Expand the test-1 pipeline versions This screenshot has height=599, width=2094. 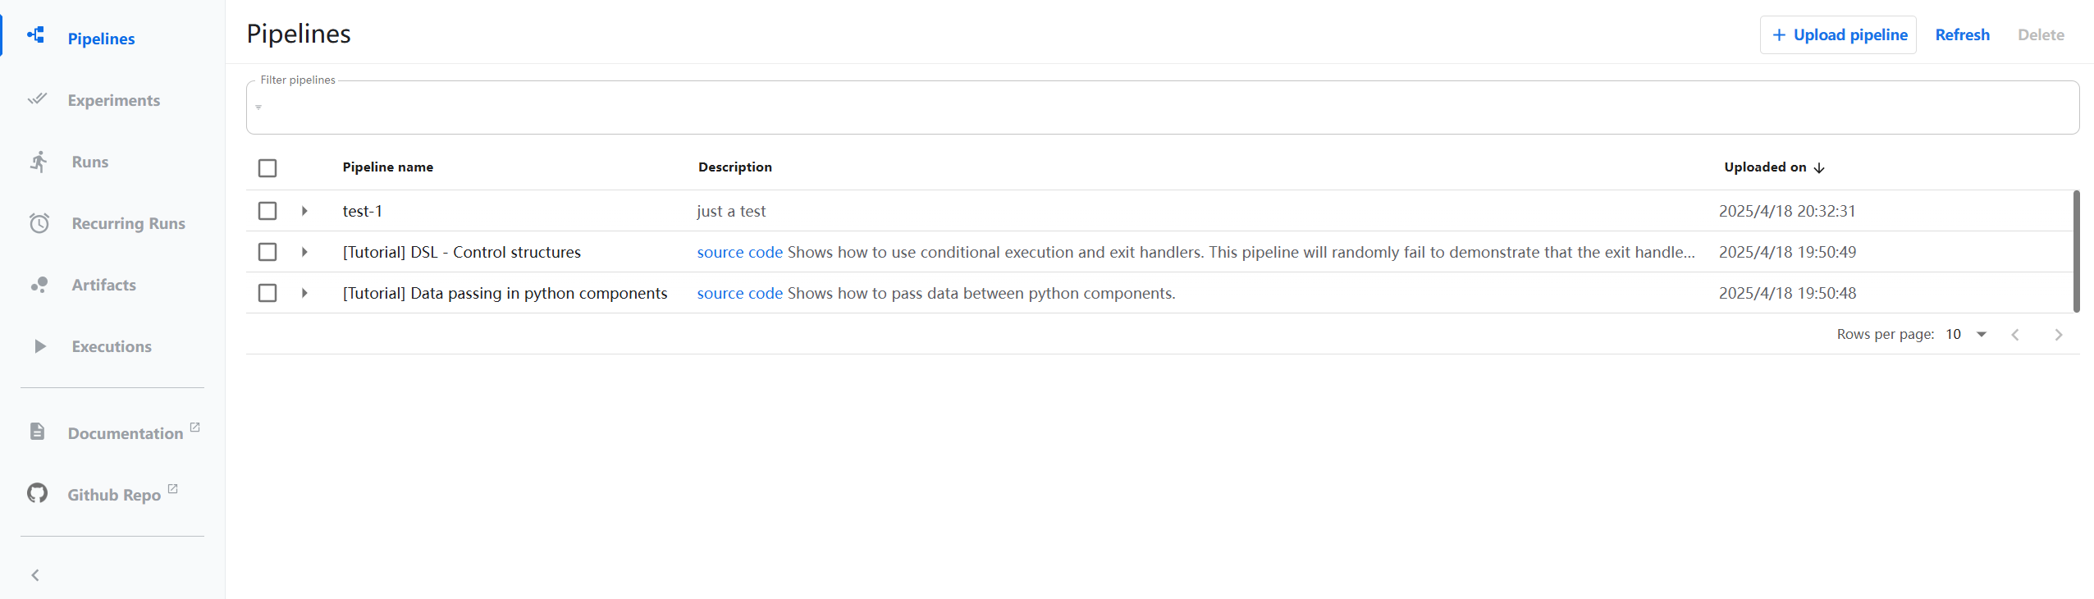pyautogui.click(x=304, y=211)
